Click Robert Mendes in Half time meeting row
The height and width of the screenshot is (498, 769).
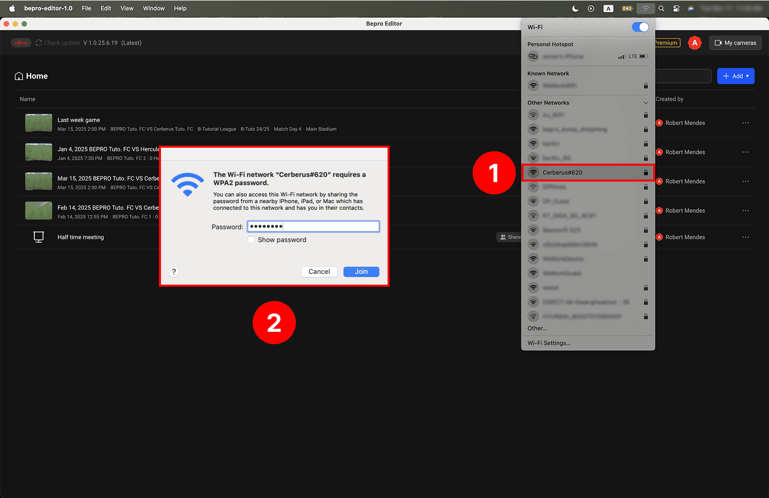pos(685,237)
